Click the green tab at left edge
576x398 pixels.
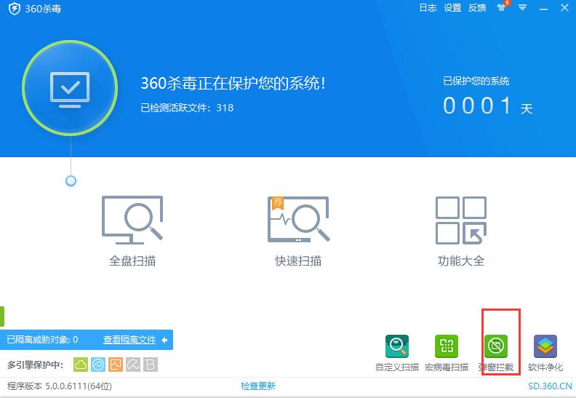(2, 316)
